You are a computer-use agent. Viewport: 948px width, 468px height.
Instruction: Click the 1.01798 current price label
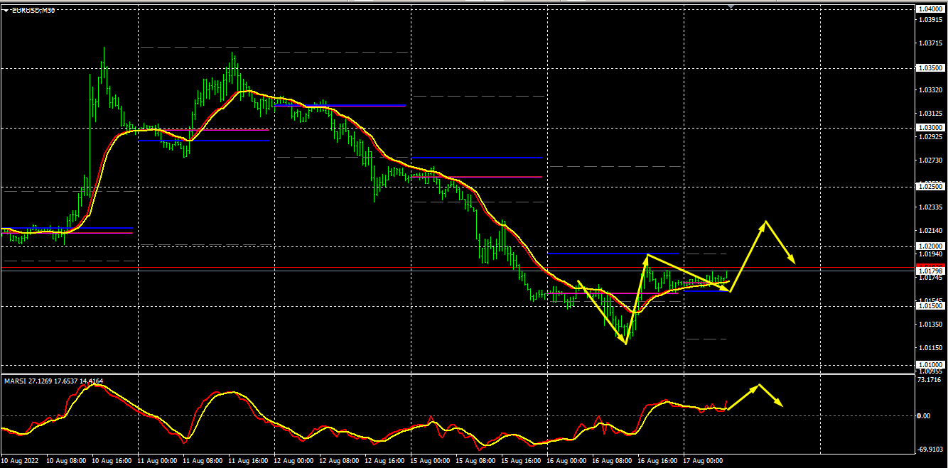tap(930, 271)
